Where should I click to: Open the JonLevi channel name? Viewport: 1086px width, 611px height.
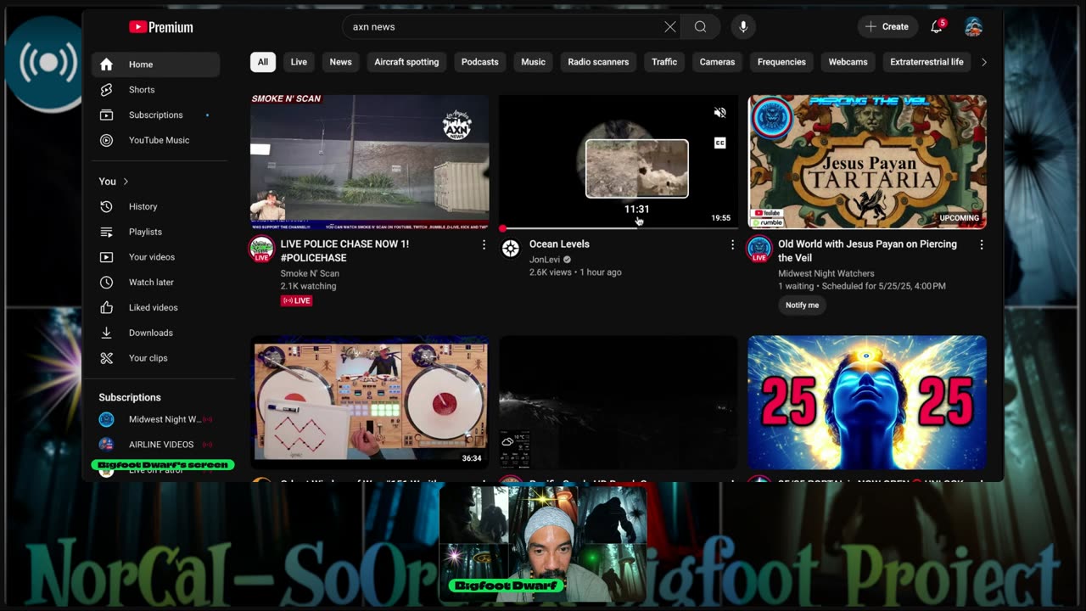[545, 260]
